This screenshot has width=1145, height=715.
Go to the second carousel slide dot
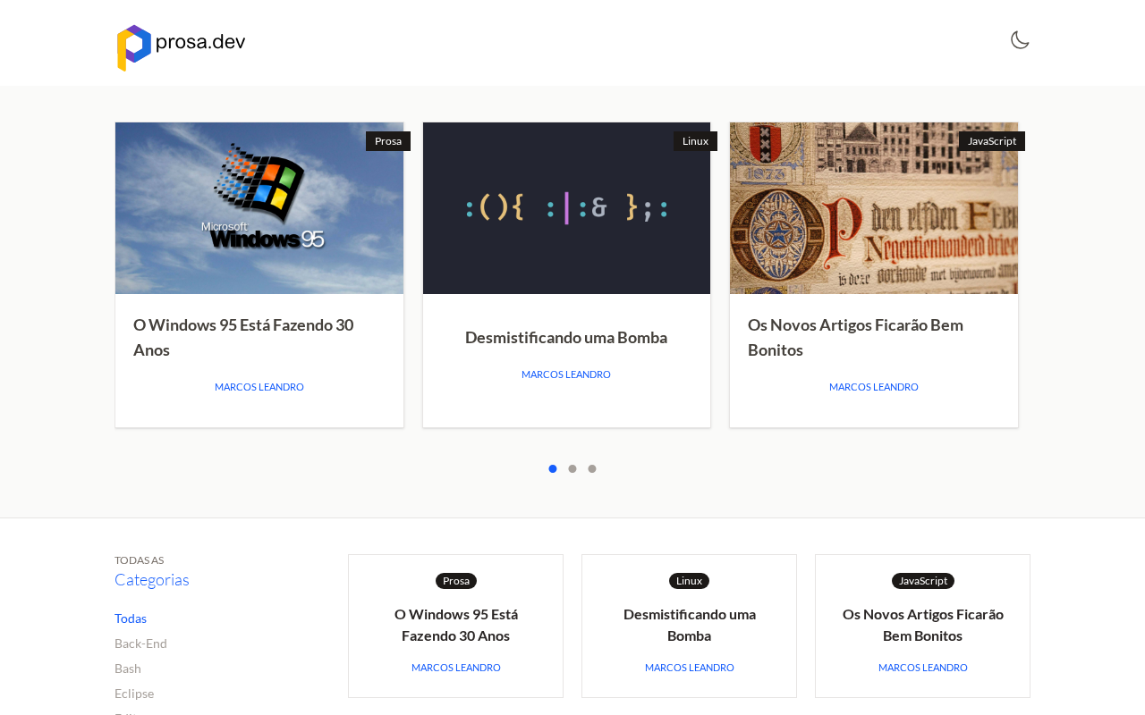point(572,468)
